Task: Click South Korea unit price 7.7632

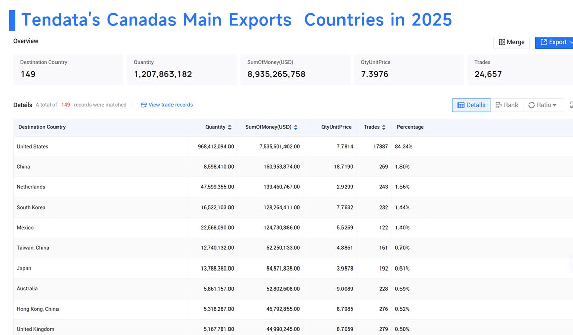Action: (x=345, y=207)
